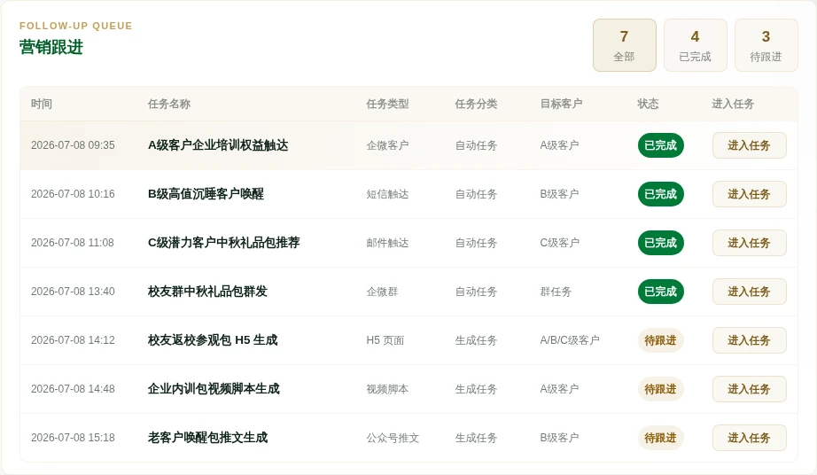This screenshot has height=475, width=817.
Task: Click the 邮件触达 task type cell
Action: click(387, 243)
